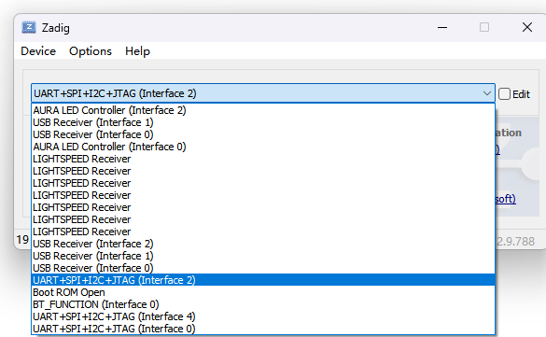546x337 pixels.
Task: Select the last LIGHTSPEED Receiver entry
Action: click(x=263, y=232)
